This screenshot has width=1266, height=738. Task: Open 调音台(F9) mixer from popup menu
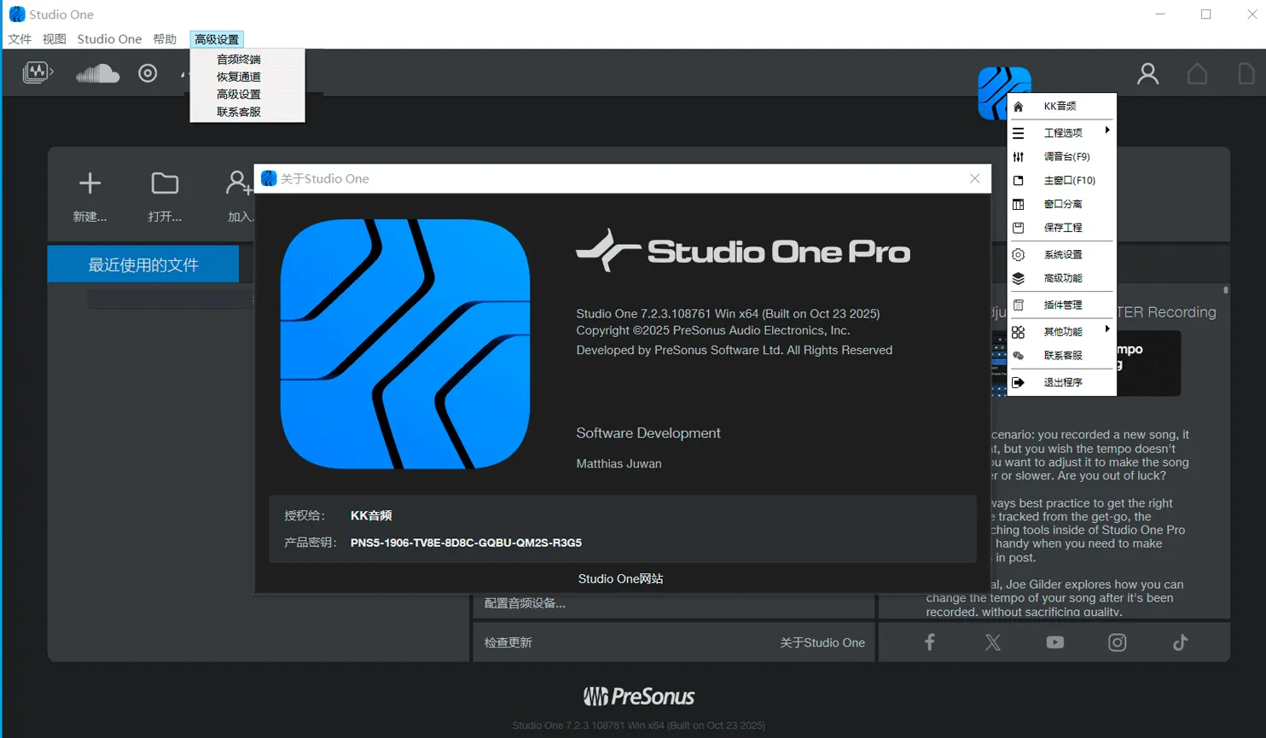[x=1062, y=157]
